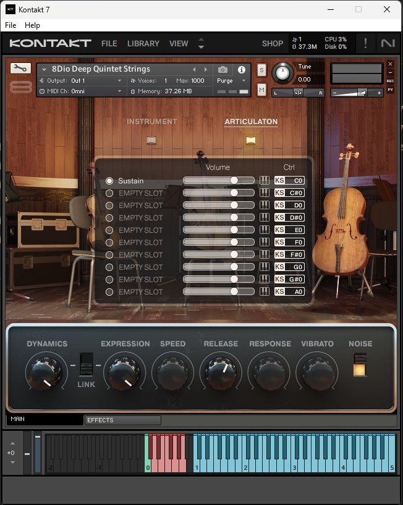Toggle the NOISE switch
Viewport: 403px width, 505px height.
(x=360, y=365)
